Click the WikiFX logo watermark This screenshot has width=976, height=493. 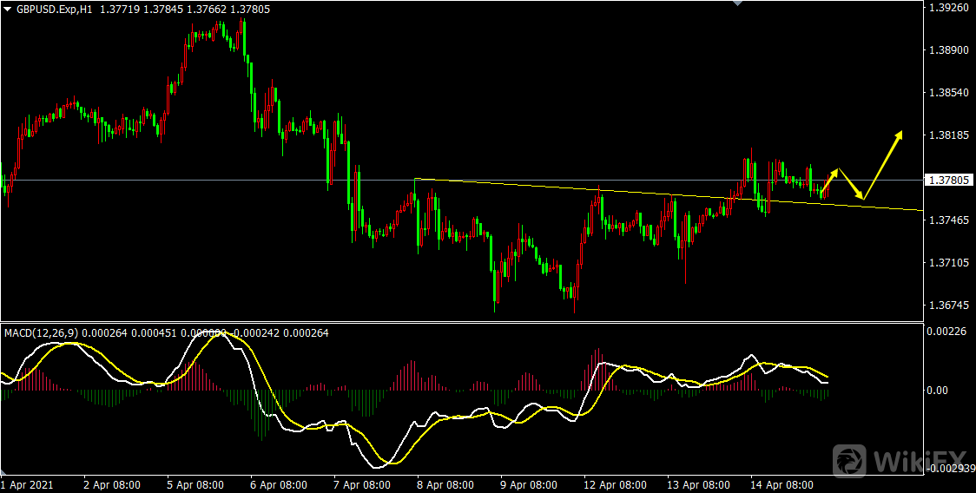click(x=900, y=459)
